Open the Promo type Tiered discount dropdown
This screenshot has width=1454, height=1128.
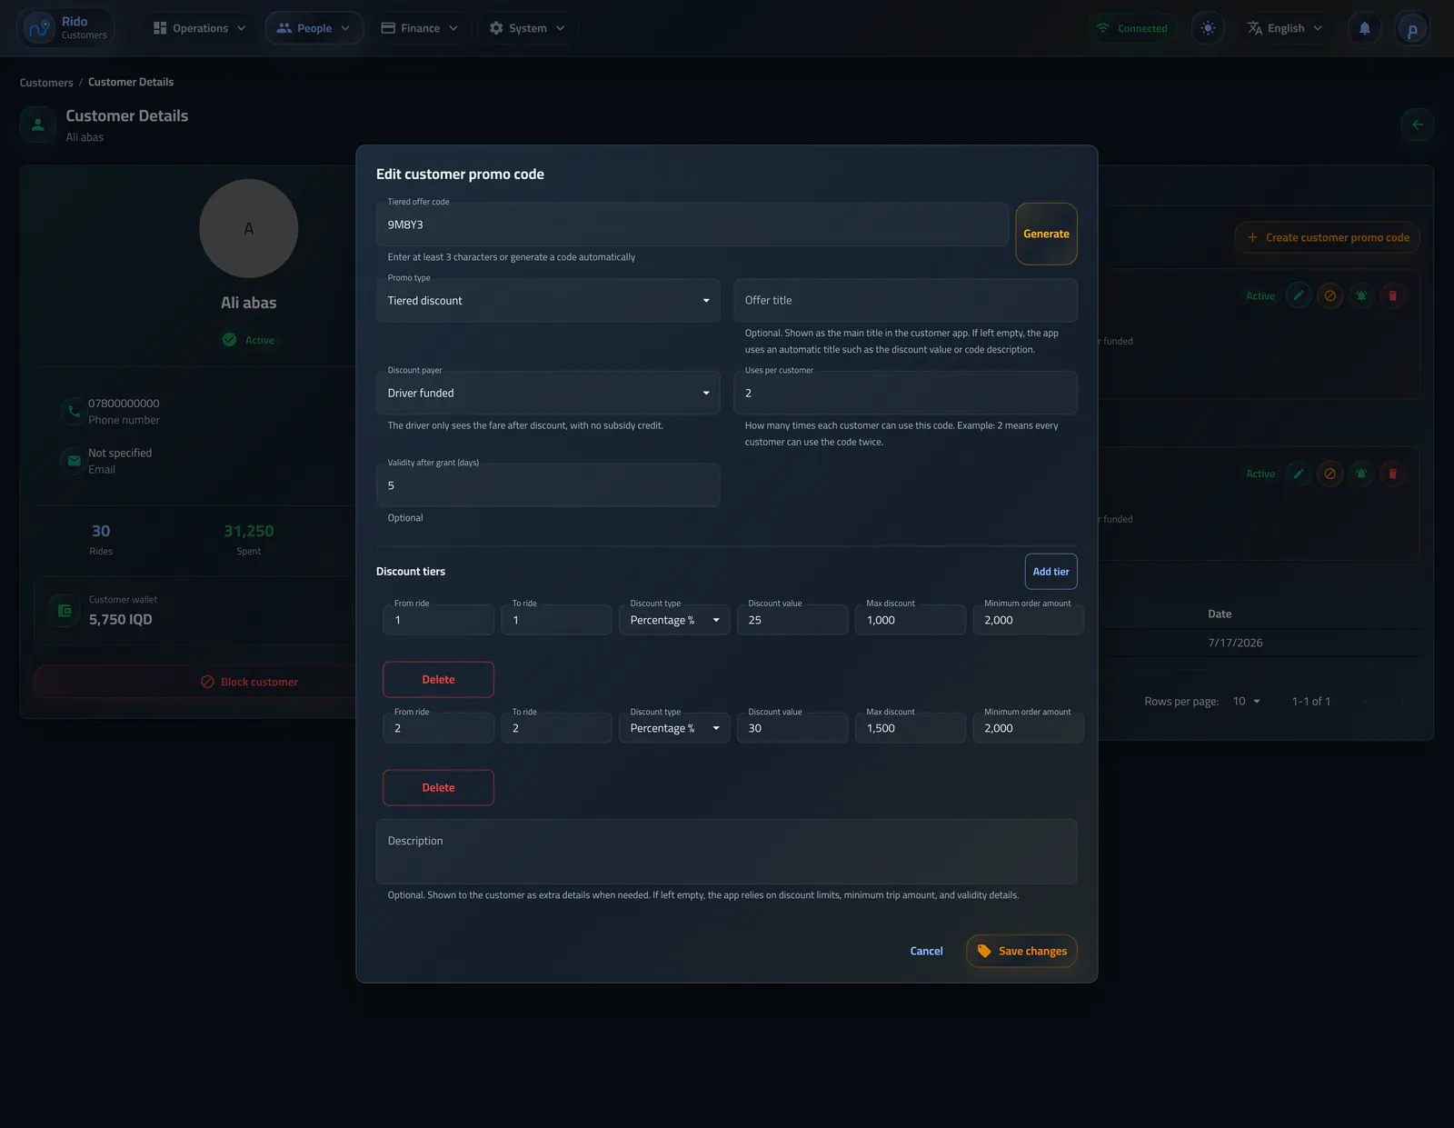(548, 300)
